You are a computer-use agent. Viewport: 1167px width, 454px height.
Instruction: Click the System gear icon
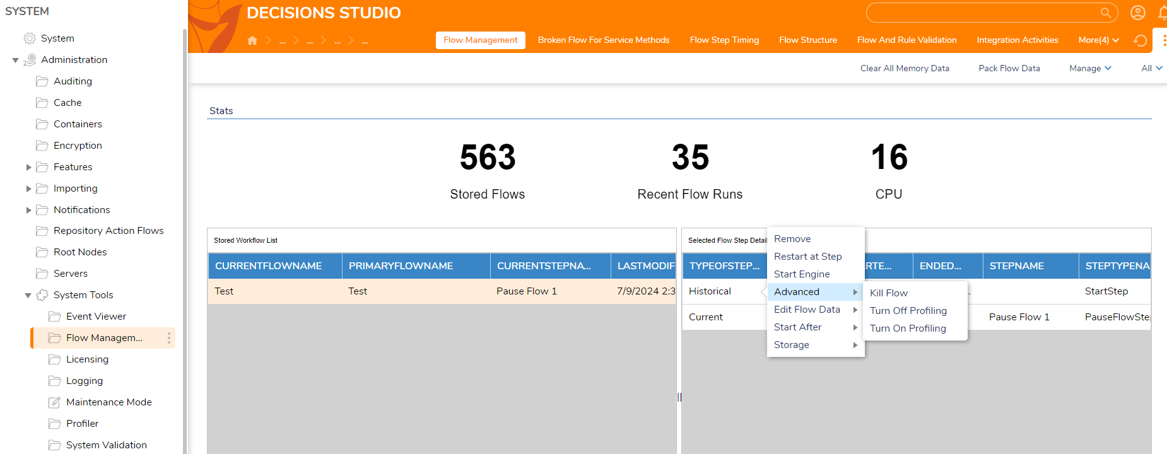click(x=30, y=38)
